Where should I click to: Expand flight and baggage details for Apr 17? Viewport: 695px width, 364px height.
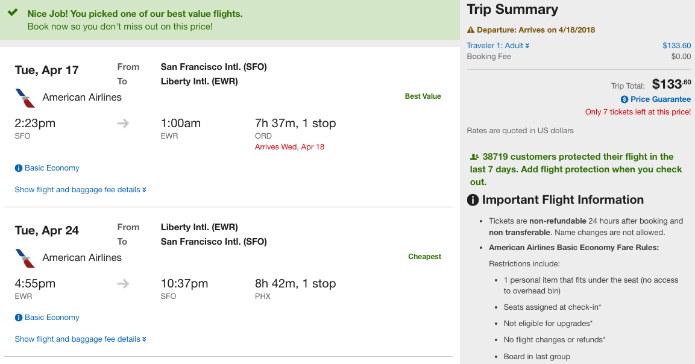(x=81, y=190)
